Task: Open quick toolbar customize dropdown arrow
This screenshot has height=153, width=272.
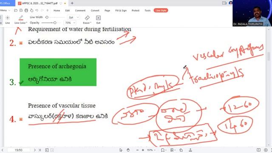Action: [x=47, y=10]
